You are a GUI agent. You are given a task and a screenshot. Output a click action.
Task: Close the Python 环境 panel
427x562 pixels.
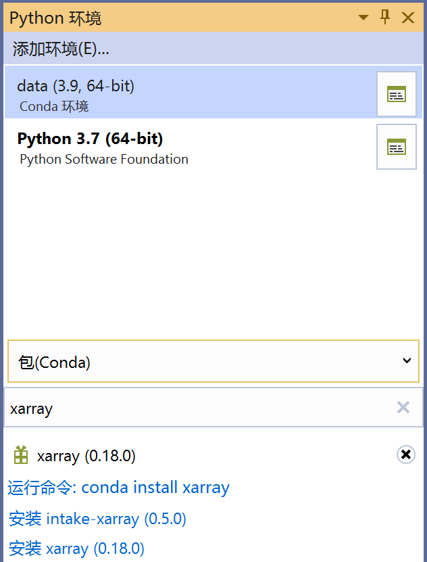pyautogui.click(x=408, y=17)
